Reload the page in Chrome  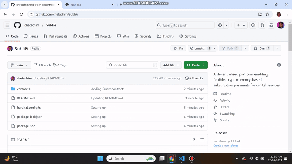point(22,14)
